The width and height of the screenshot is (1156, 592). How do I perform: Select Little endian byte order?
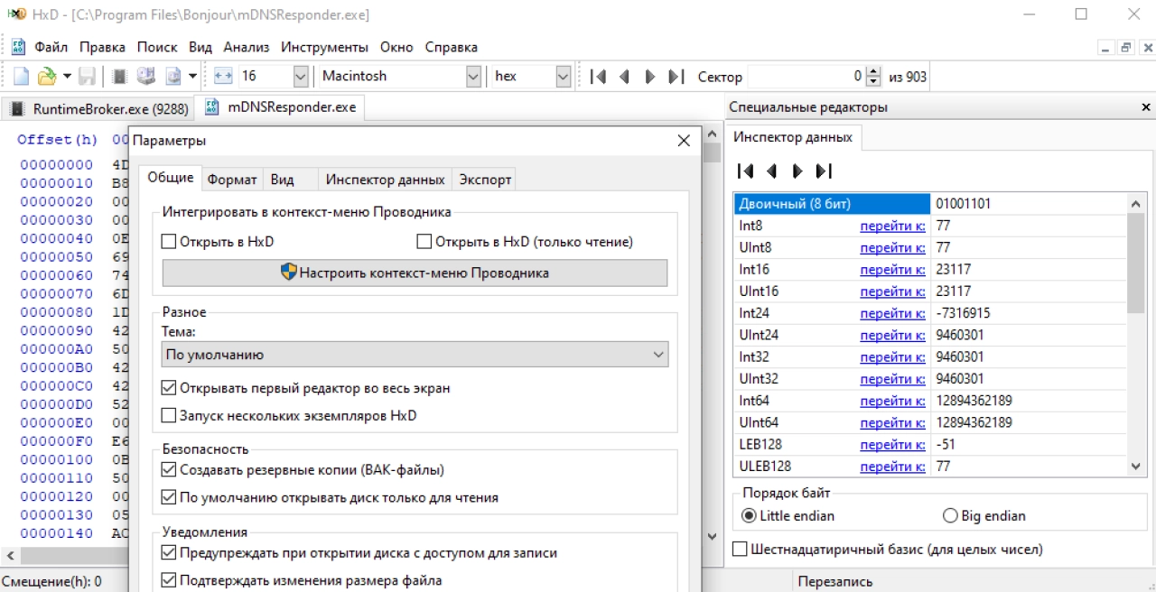click(749, 516)
